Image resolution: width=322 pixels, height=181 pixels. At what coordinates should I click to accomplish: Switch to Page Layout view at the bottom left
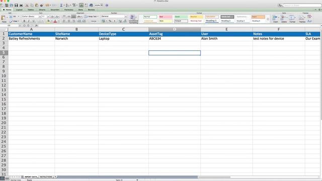(x=7, y=178)
